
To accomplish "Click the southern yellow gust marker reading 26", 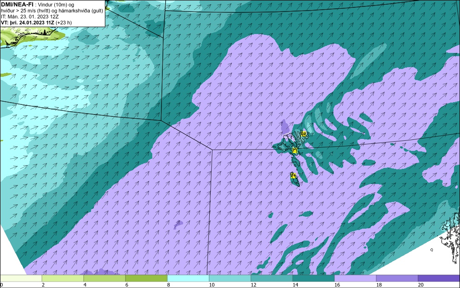I will coord(293,175).
